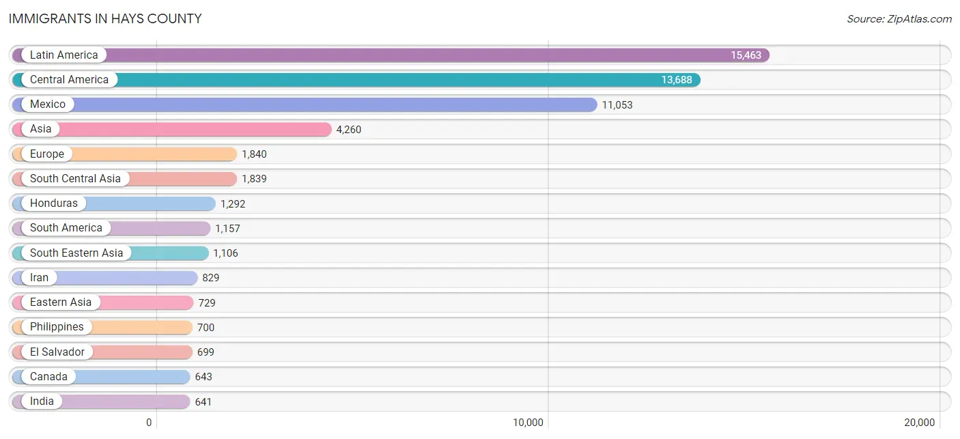Open the Source: ZipAtlas.com link

899,19
